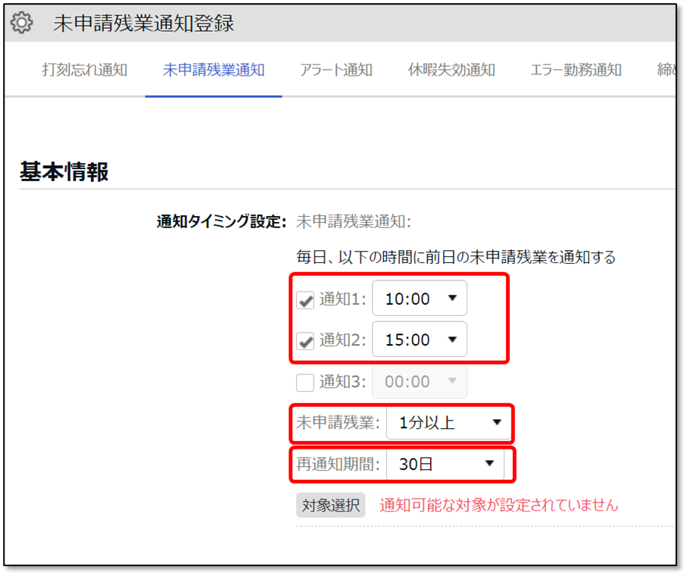Open the 通知1 time dropdown showing 10:00
Screen dimensions: 687x576
coord(420,299)
